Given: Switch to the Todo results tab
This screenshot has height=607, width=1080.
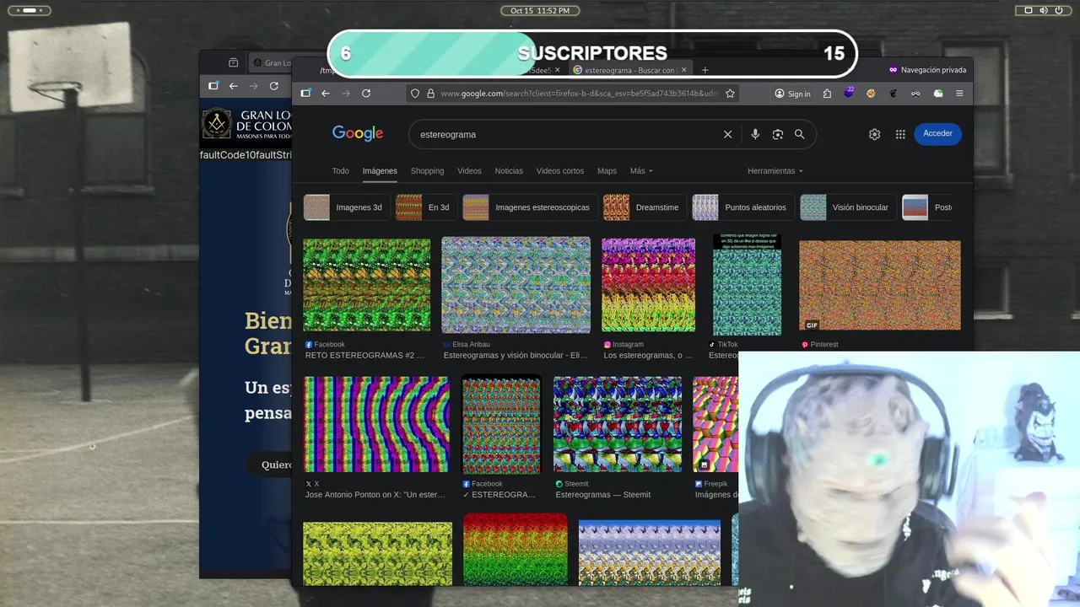Looking at the screenshot, I should 340,171.
